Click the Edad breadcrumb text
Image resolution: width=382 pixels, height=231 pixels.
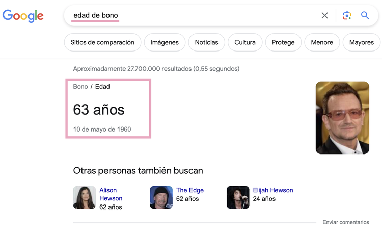pyautogui.click(x=102, y=87)
